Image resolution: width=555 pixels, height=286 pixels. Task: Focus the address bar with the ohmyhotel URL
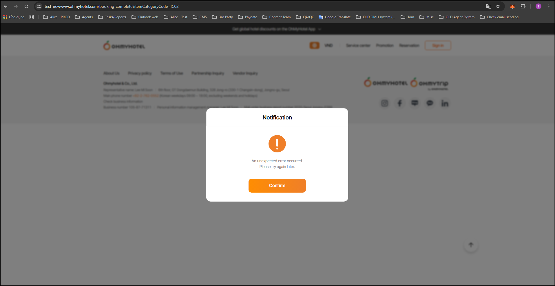[x=261, y=6]
